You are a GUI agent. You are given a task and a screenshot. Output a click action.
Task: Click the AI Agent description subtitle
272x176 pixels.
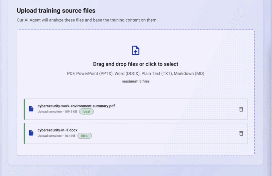click(87, 20)
